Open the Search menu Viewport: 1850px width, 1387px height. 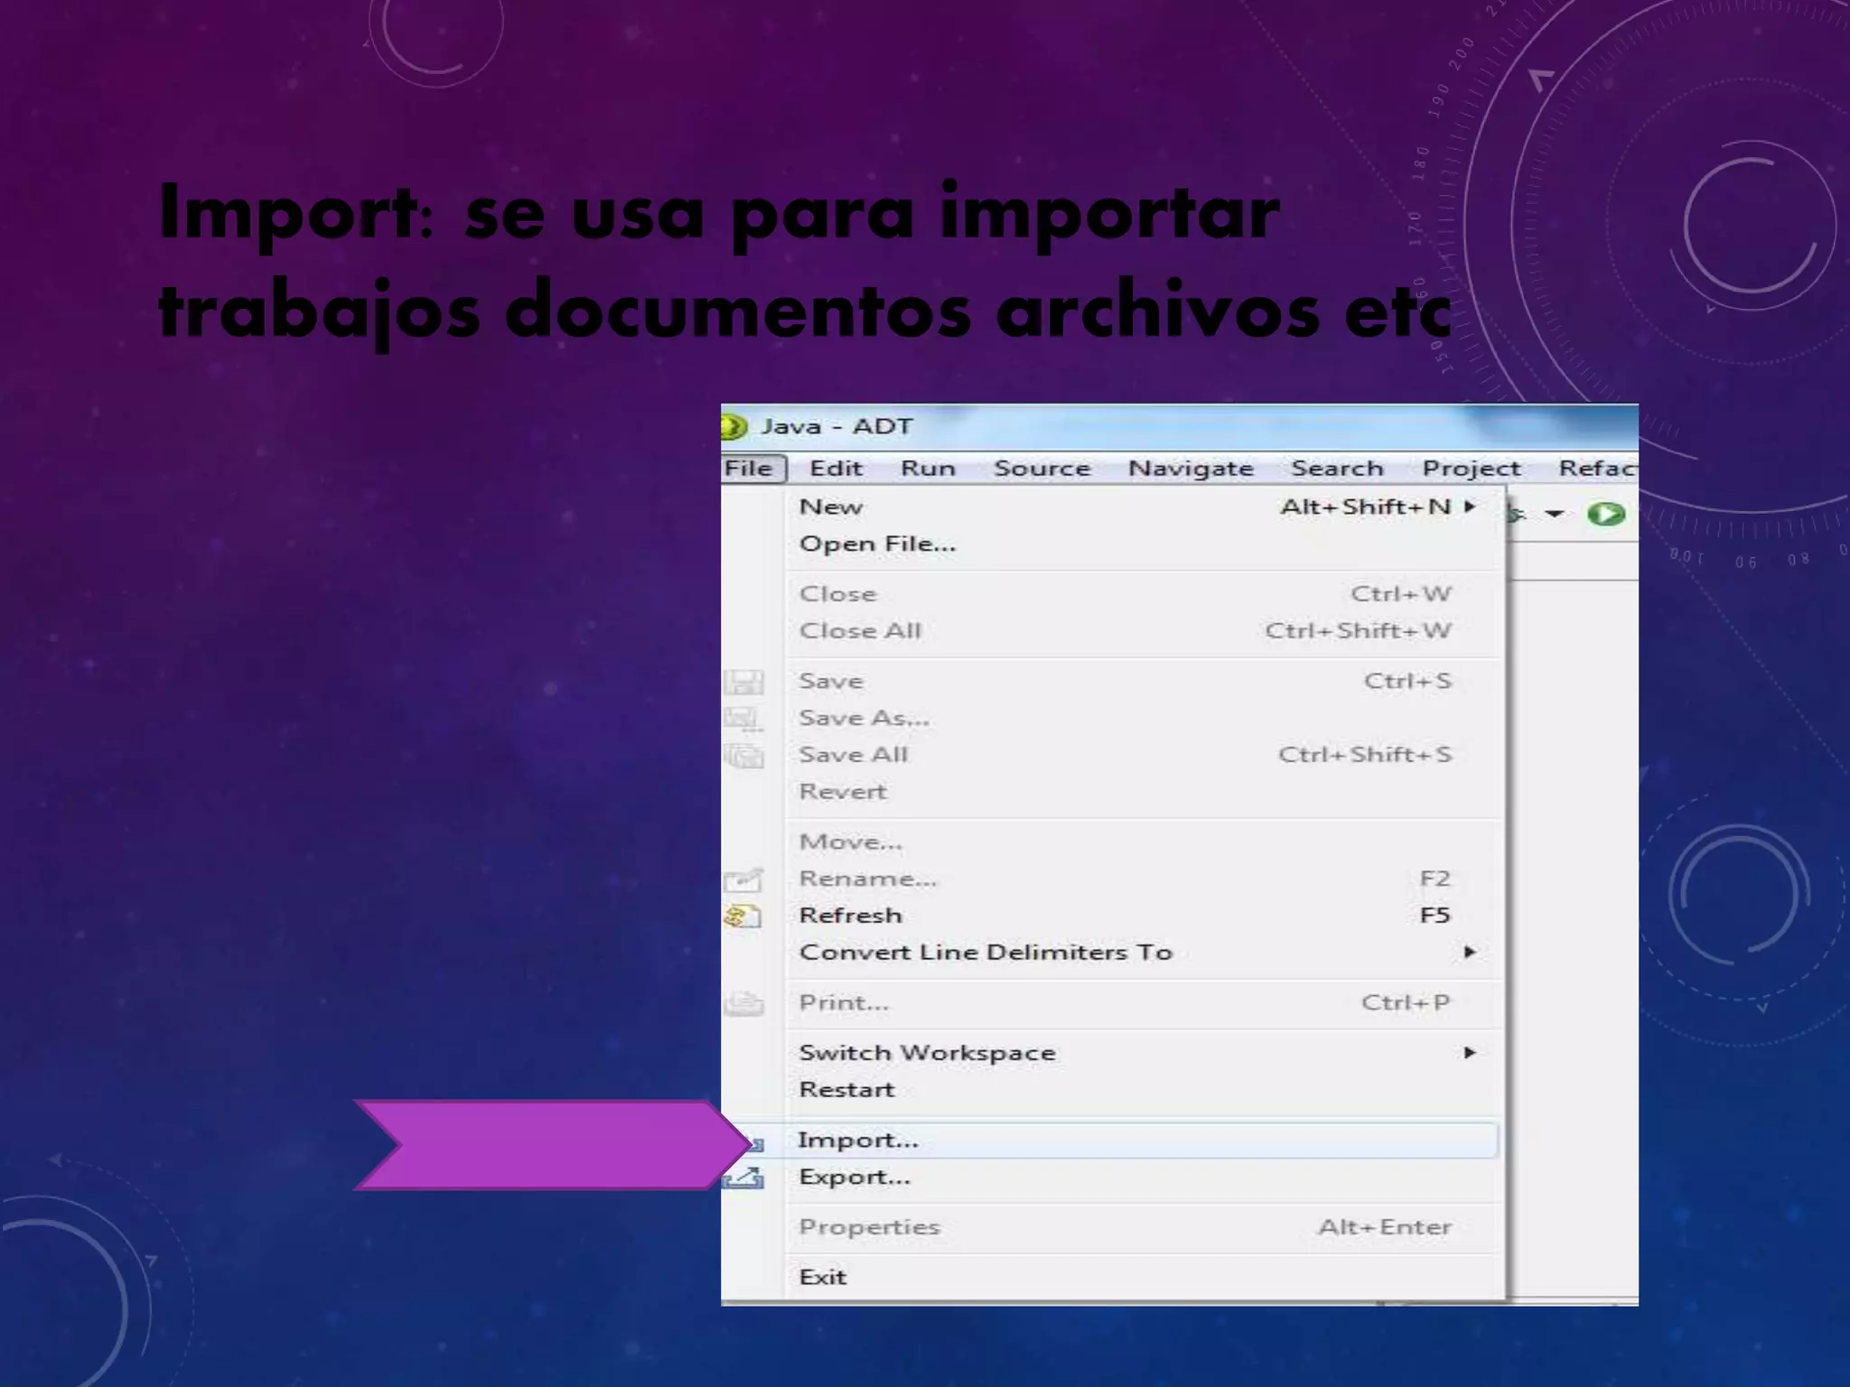[1337, 469]
